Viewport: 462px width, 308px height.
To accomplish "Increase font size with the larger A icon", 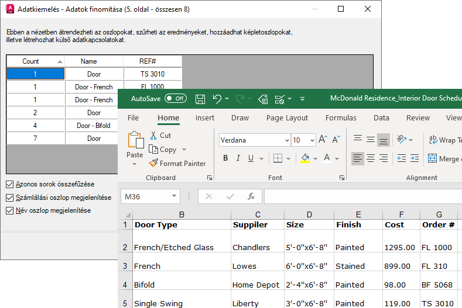I will (323, 140).
